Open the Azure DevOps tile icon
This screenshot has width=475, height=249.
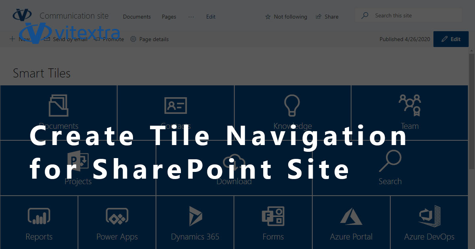coord(429,217)
